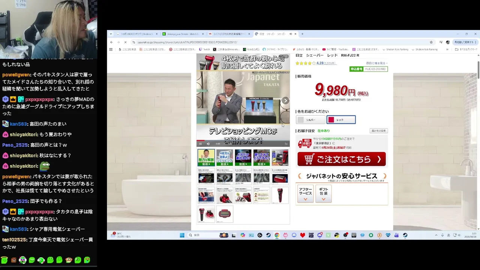This screenshot has width=480, height=270.
Task: Select the 使ってみてどうですか? video thumbnail
Action: [x=261, y=157]
